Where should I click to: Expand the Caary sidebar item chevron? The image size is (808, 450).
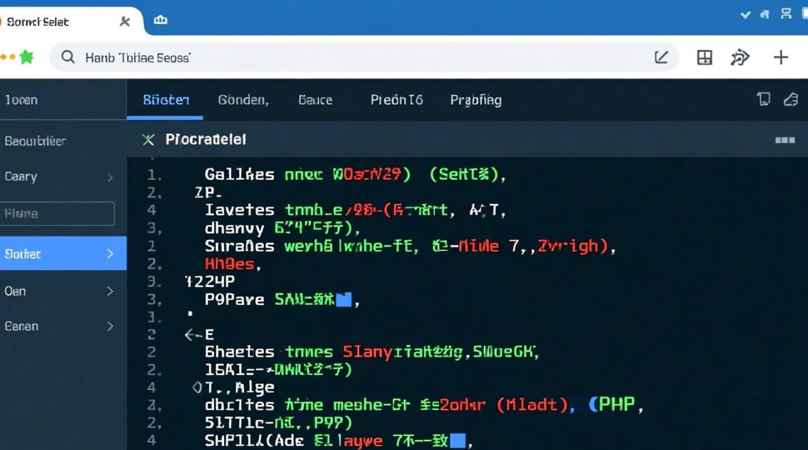[x=110, y=178]
